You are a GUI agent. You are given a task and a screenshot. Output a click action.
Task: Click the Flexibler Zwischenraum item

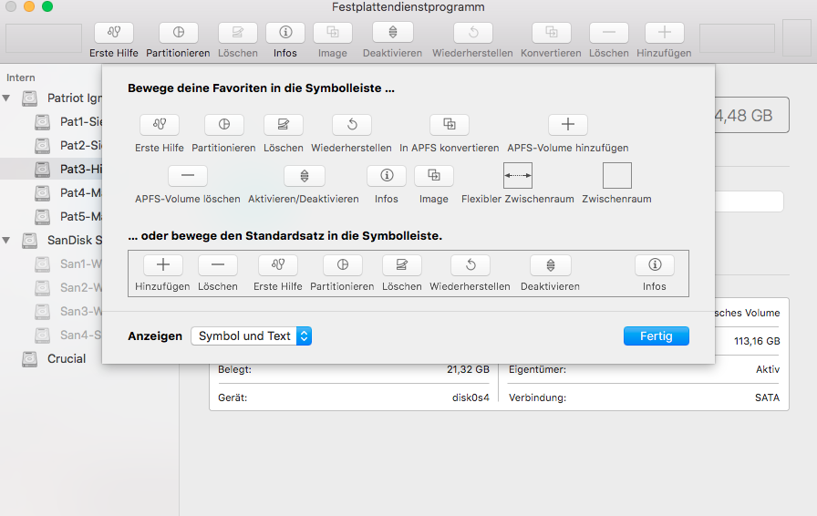(x=517, y=176)
